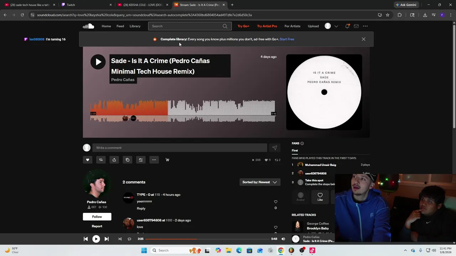Seek on the bottom player progress bar

(x=207, y=239)
